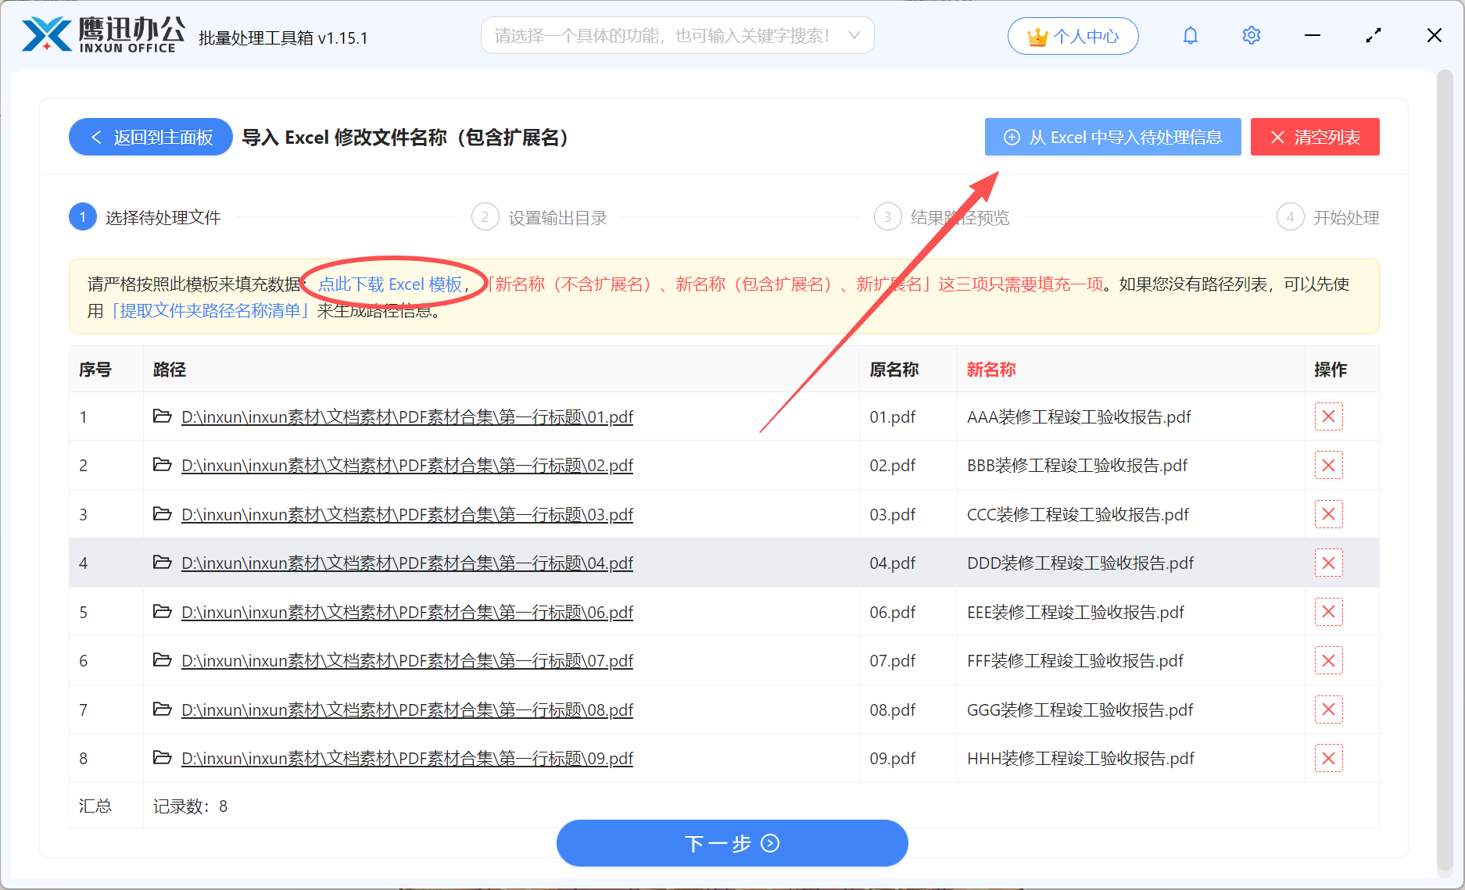
Task: Go to step 2 设置输出目录
Action: (539, 217)
